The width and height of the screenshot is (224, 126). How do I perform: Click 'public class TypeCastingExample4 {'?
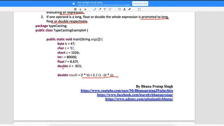pyautogui.click(x=62, y=30)
